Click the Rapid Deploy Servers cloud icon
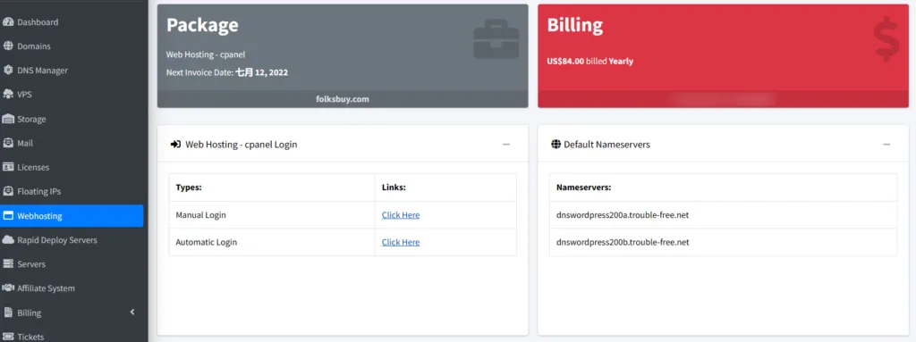916x342 pixels. [x=7, y=240]
